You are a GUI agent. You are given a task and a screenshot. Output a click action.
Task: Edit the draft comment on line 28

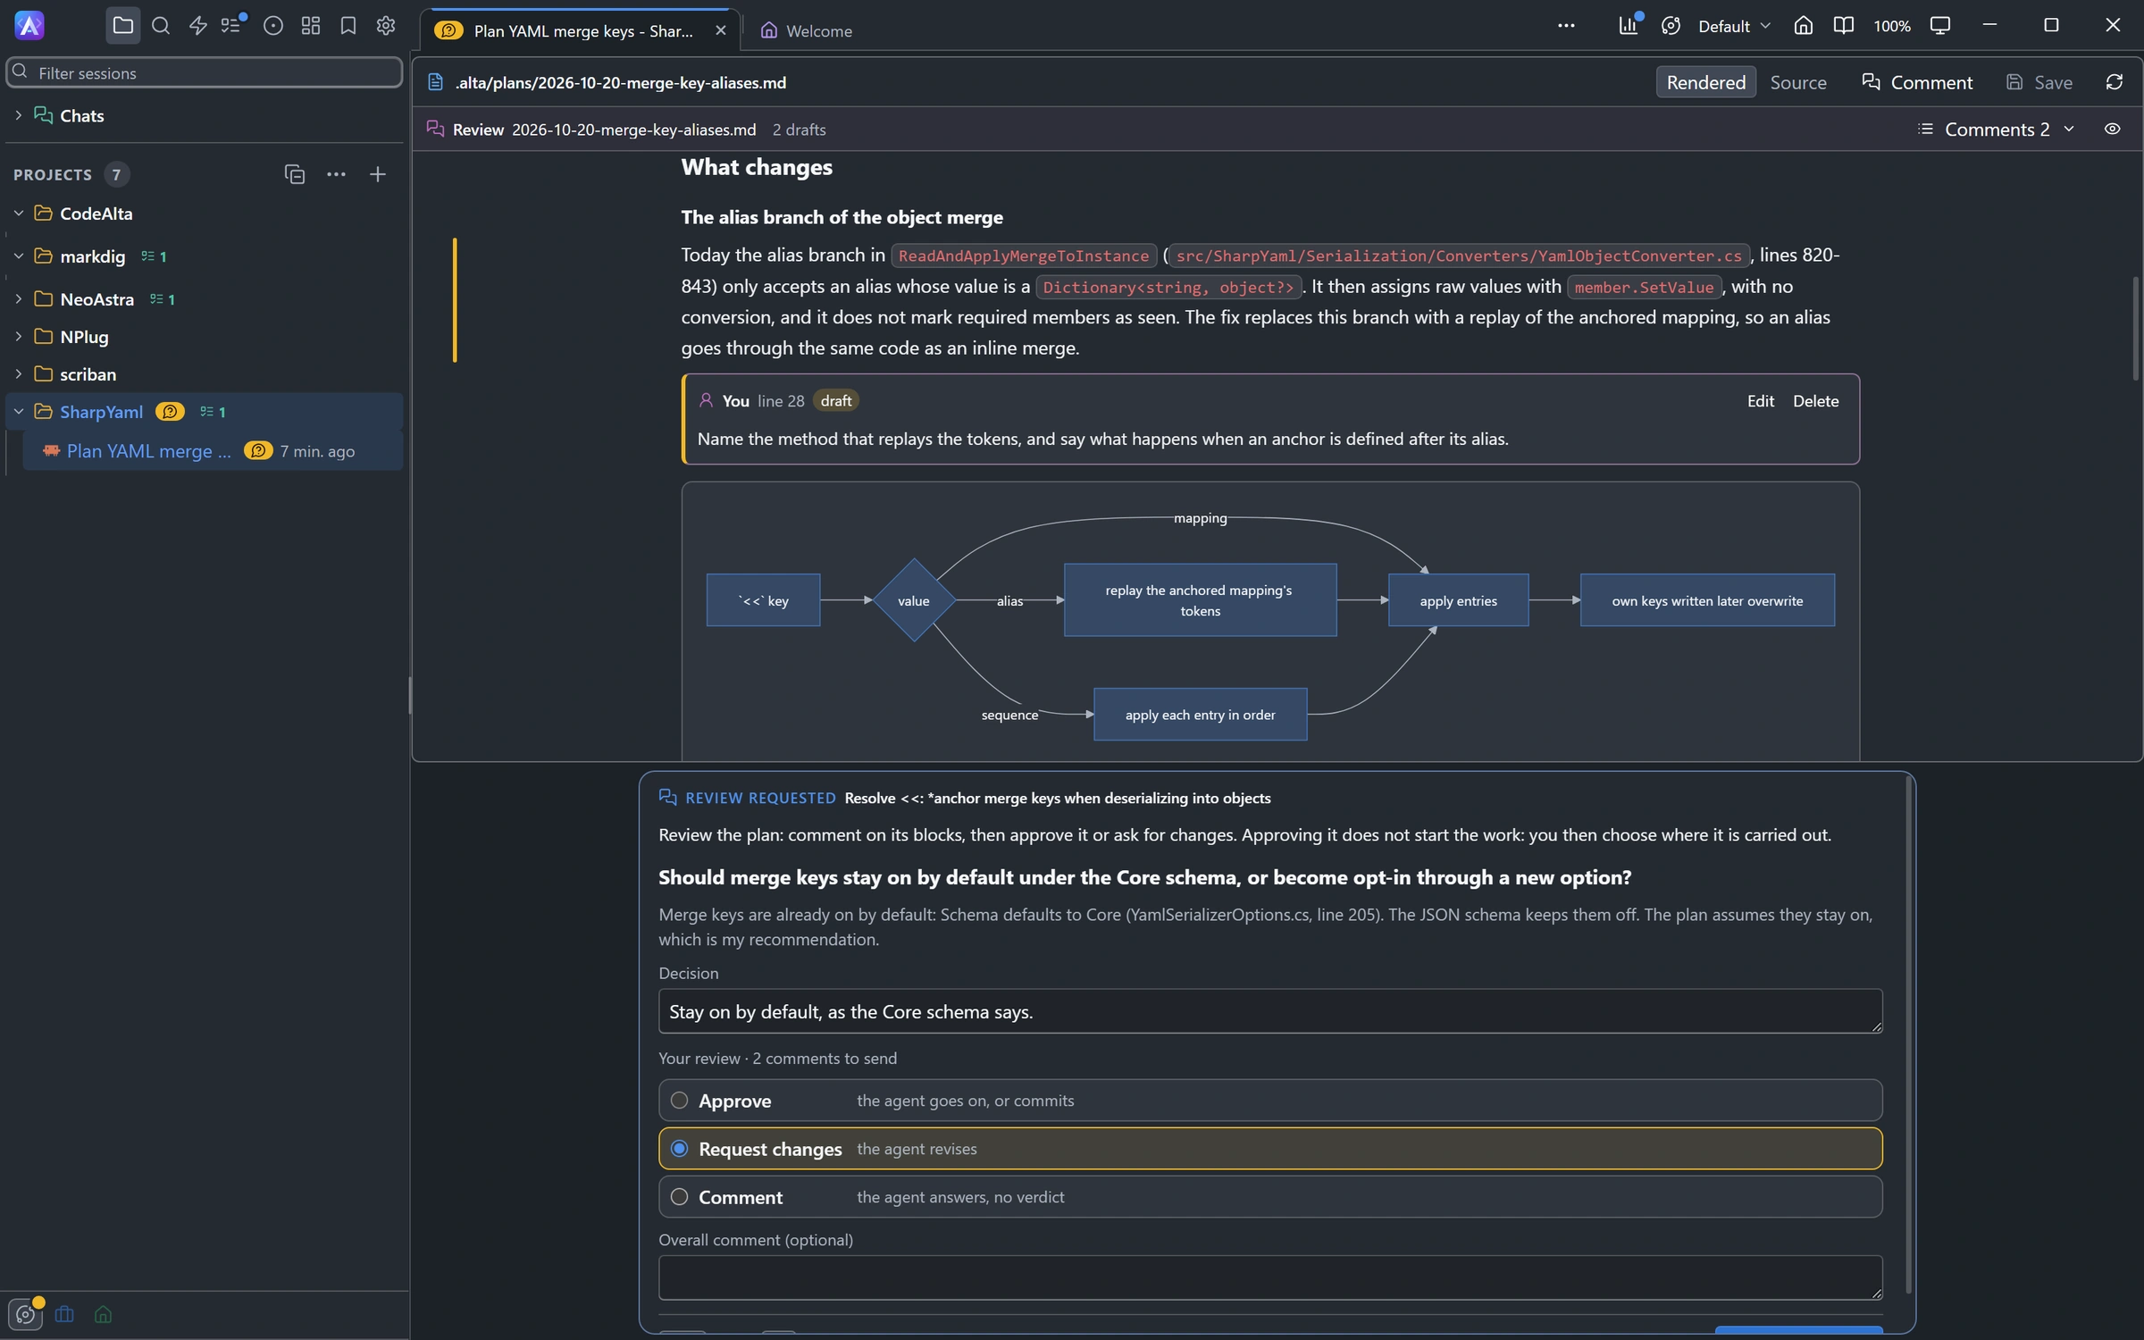(x=1760, y=401)
